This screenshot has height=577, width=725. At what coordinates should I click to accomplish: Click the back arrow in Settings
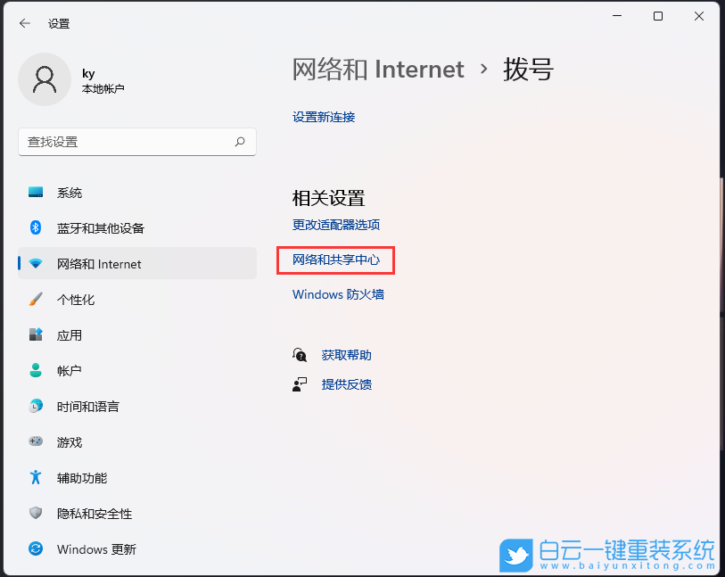(23, 23)
